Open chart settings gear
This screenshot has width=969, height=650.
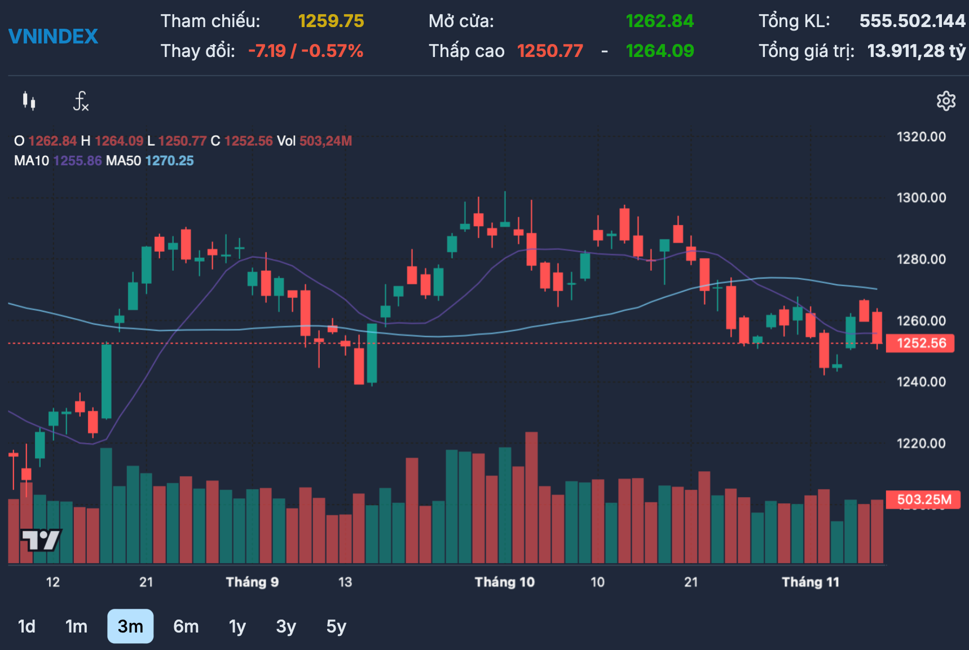(946, 102)
